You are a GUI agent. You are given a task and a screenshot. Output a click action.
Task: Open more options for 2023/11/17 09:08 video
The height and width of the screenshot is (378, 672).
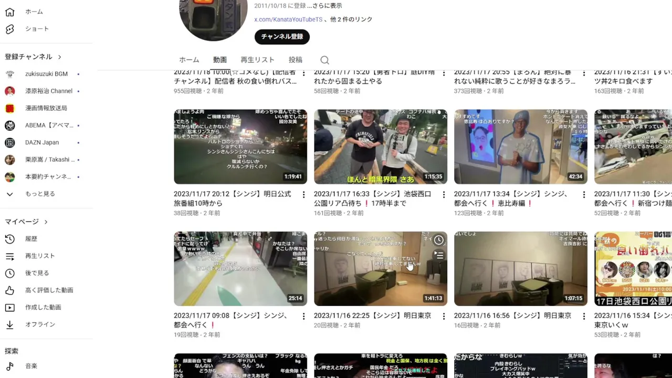(303, 317)
